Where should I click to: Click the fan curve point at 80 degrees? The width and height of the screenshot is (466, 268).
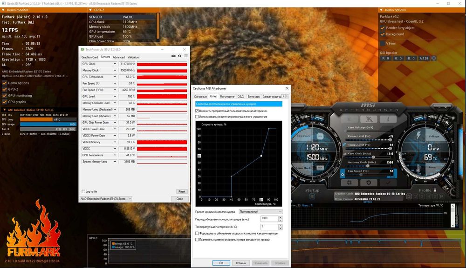pyautogui.click(x=261, y=156)
